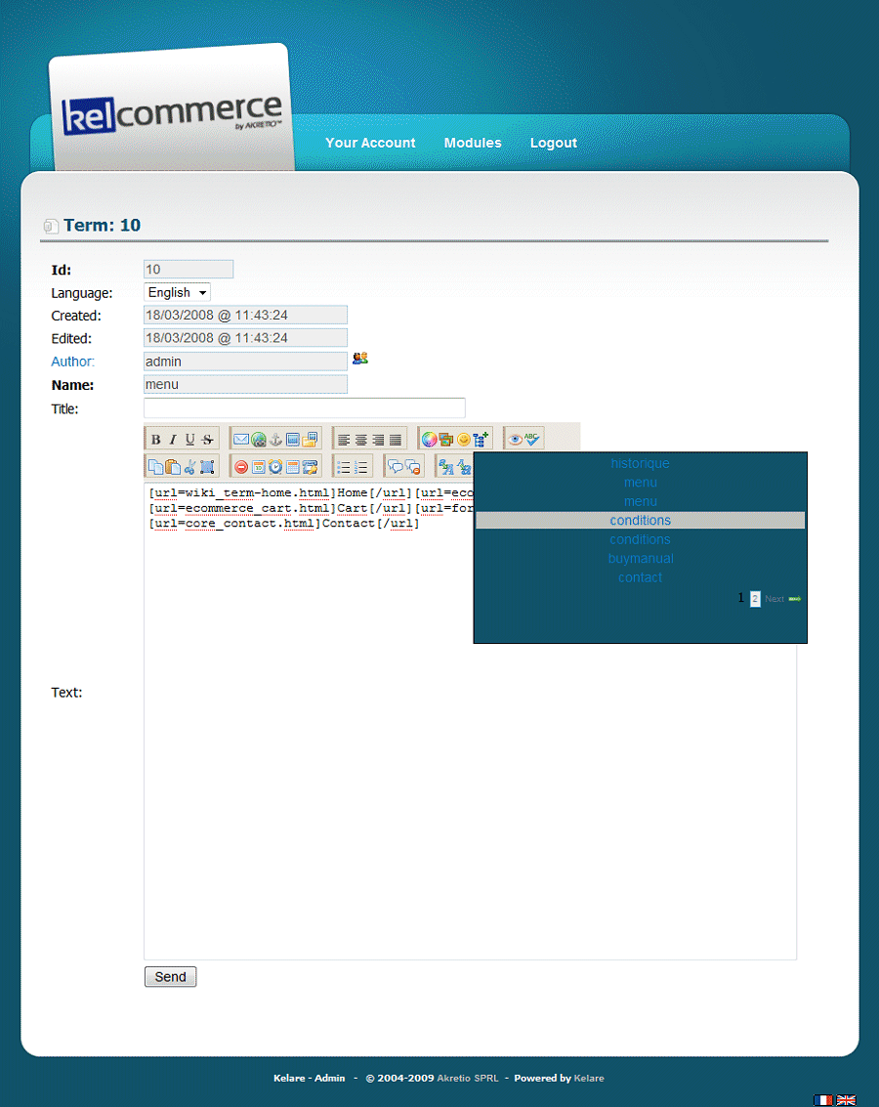This screenshot has height=1107, width=879.
Task: Toggle preview with the eye icon
Action: tap(515, 440)
